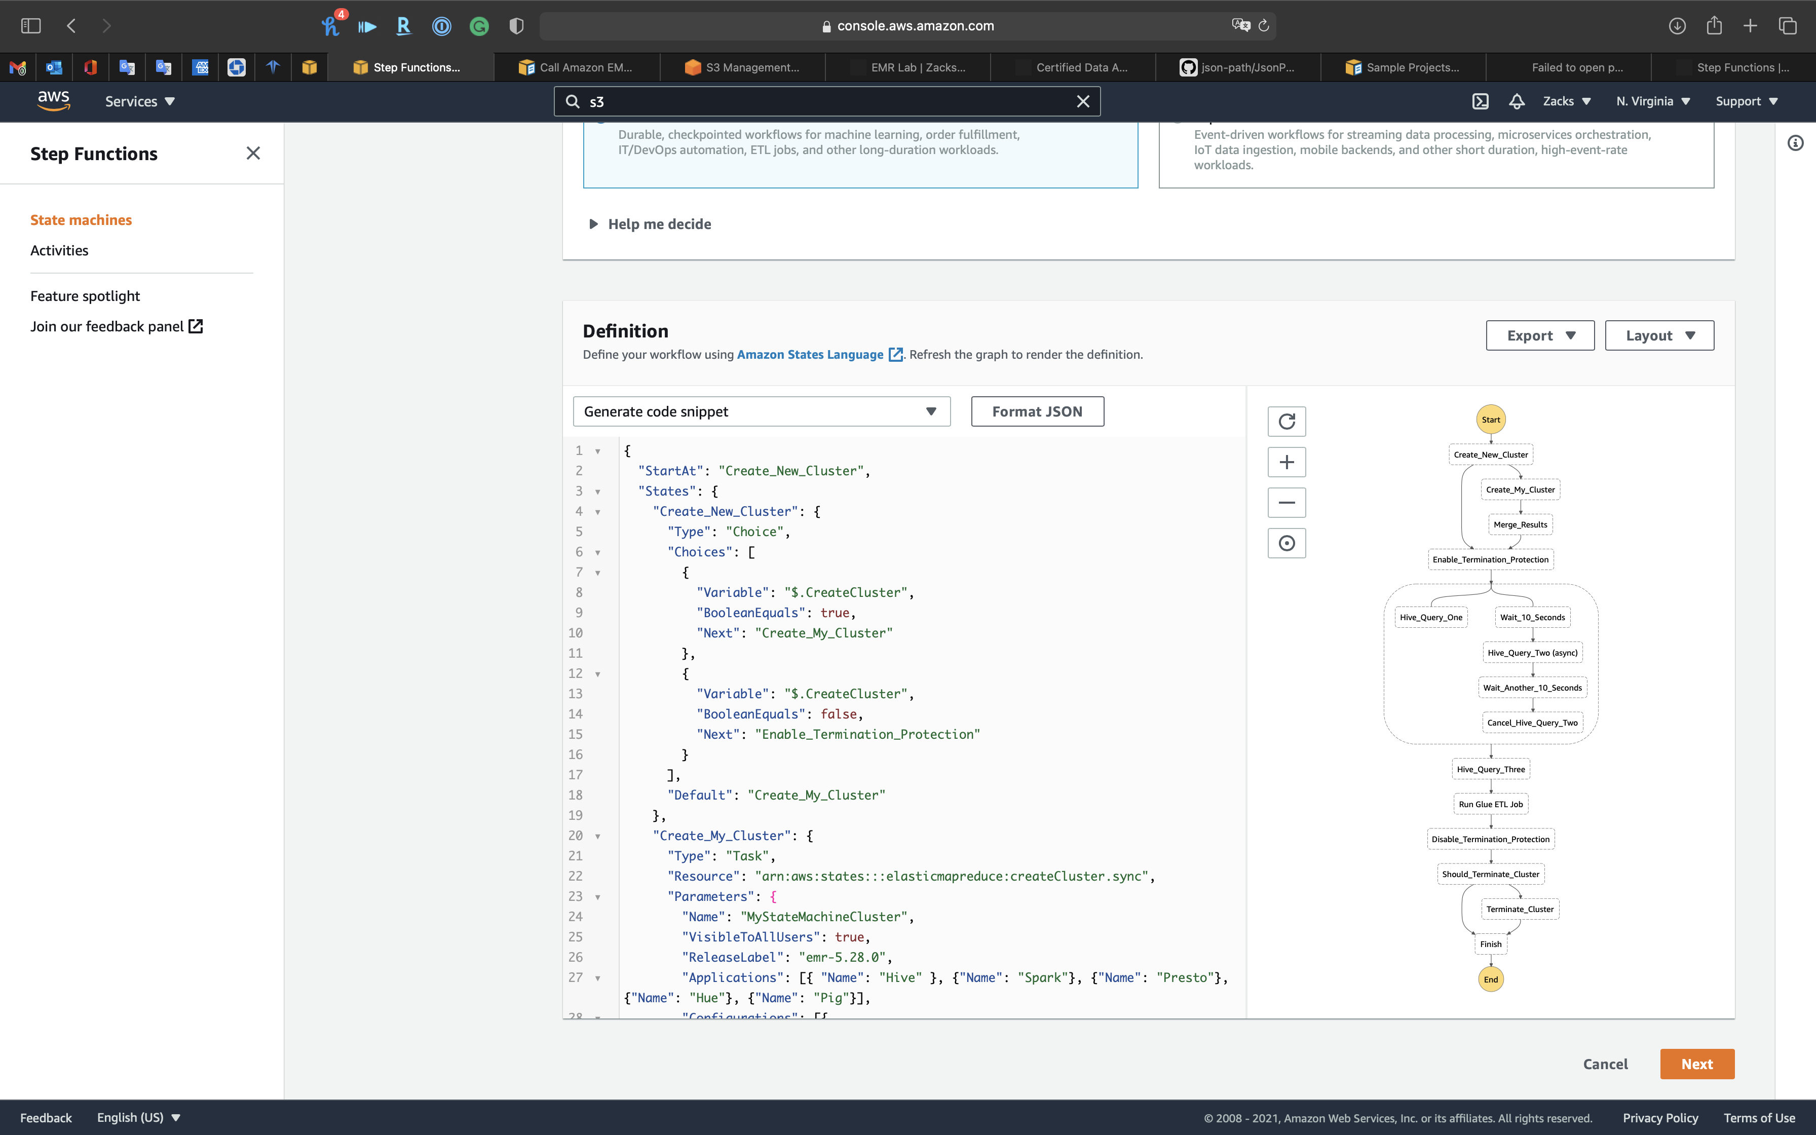The width and height of the screenshot is (1816, 1135).
Task: Collapse the Parameters fold at line 23
Action: tap(598, 897)
